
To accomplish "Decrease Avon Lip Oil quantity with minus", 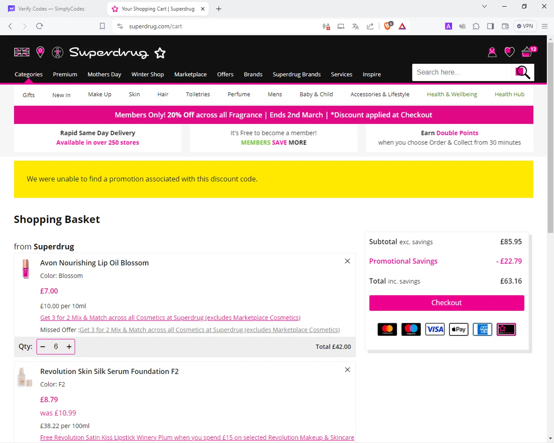I will point(43,347).
